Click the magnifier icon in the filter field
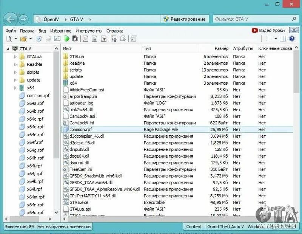Image resolution: width=302 pixels, height=234 pixels. click(x=294, y=19)
